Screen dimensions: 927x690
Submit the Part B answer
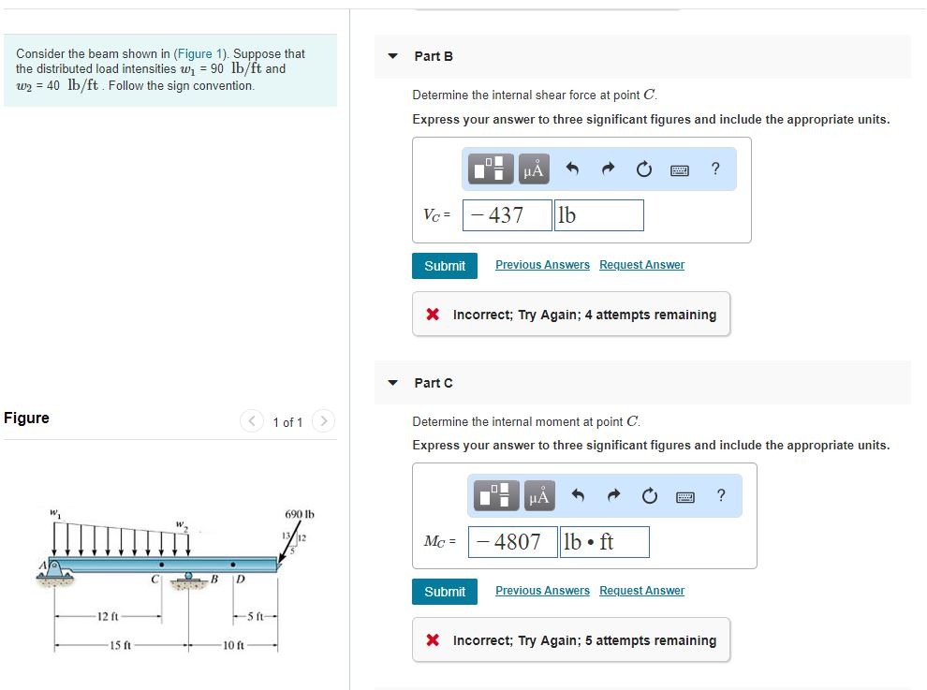[x=444, y=266]
